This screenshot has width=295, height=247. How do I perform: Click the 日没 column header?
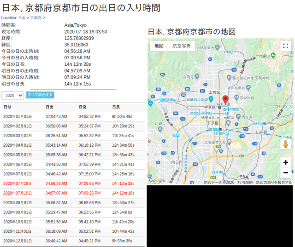(83, 107)
